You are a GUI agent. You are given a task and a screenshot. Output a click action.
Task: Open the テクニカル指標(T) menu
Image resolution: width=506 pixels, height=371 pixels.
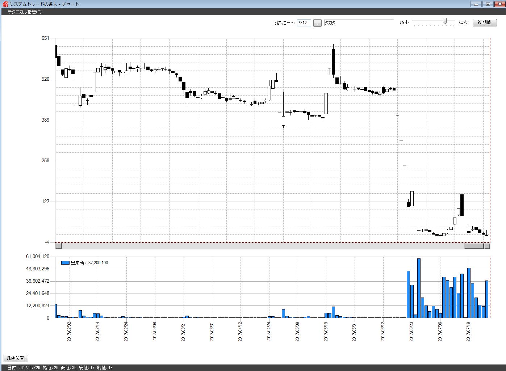tap(25, 12)
